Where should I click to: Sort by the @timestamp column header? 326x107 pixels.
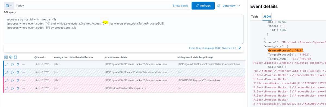pos(40,57)
